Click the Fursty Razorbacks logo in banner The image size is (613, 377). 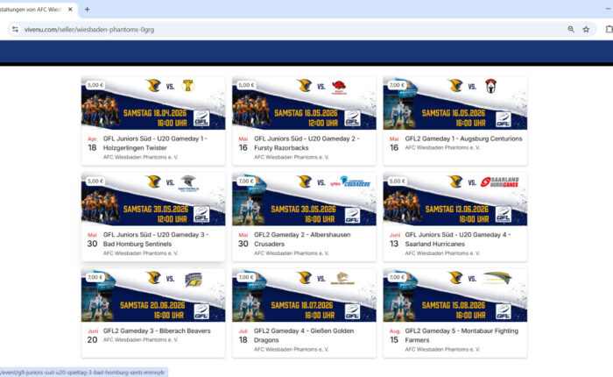pos(338,86)
